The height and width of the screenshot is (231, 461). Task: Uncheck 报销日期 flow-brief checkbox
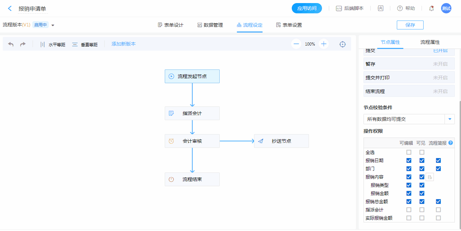(438, 161)
